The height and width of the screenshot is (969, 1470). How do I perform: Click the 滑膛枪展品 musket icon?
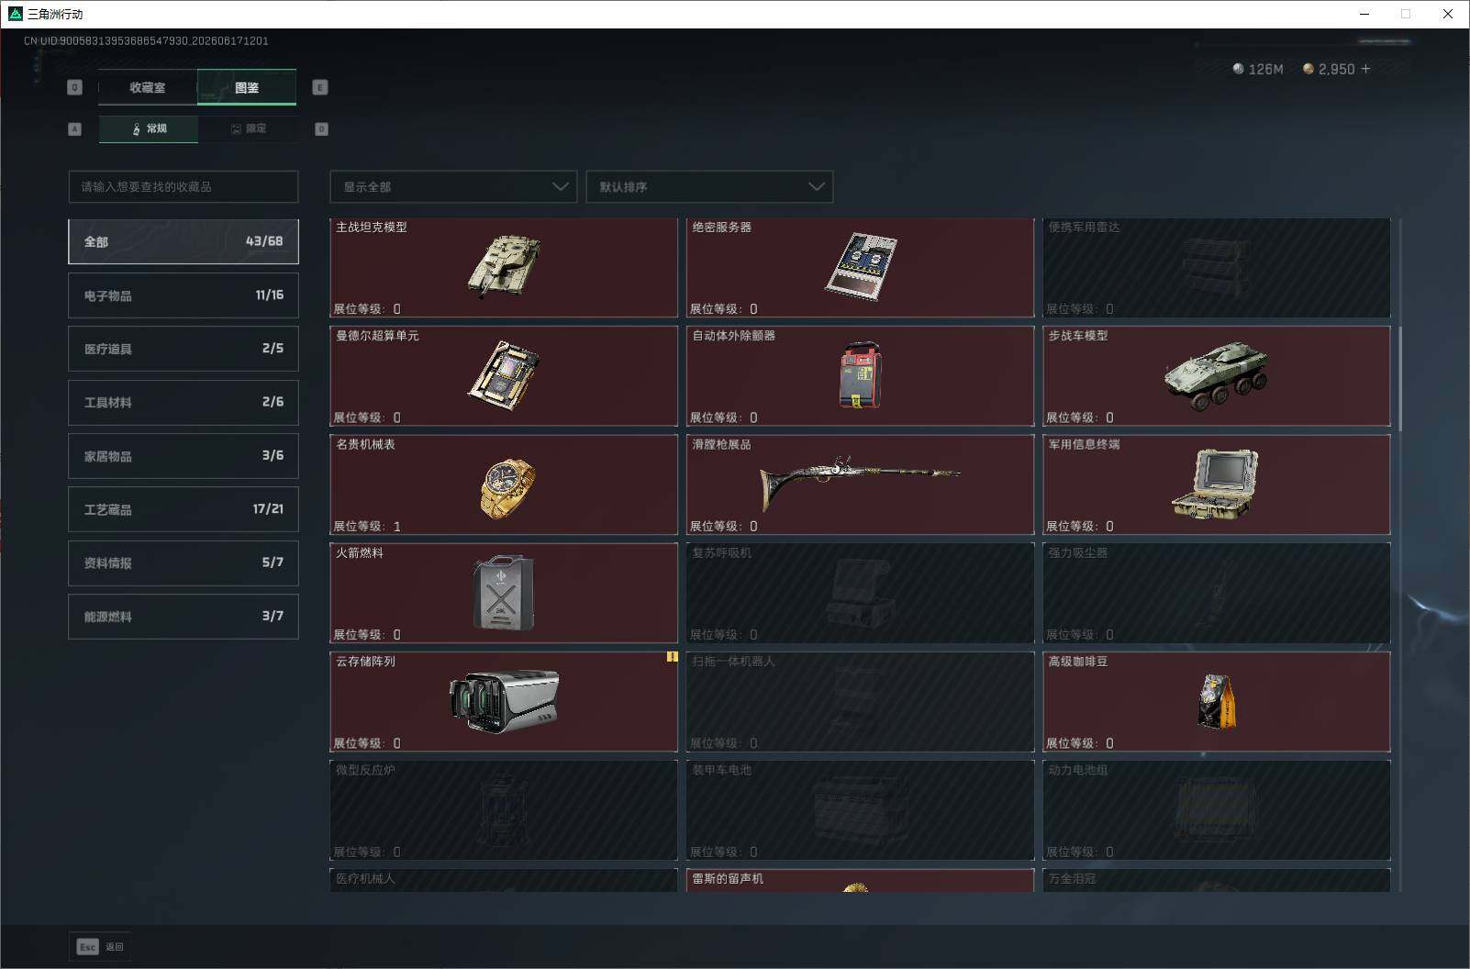(x=859, y=482)
